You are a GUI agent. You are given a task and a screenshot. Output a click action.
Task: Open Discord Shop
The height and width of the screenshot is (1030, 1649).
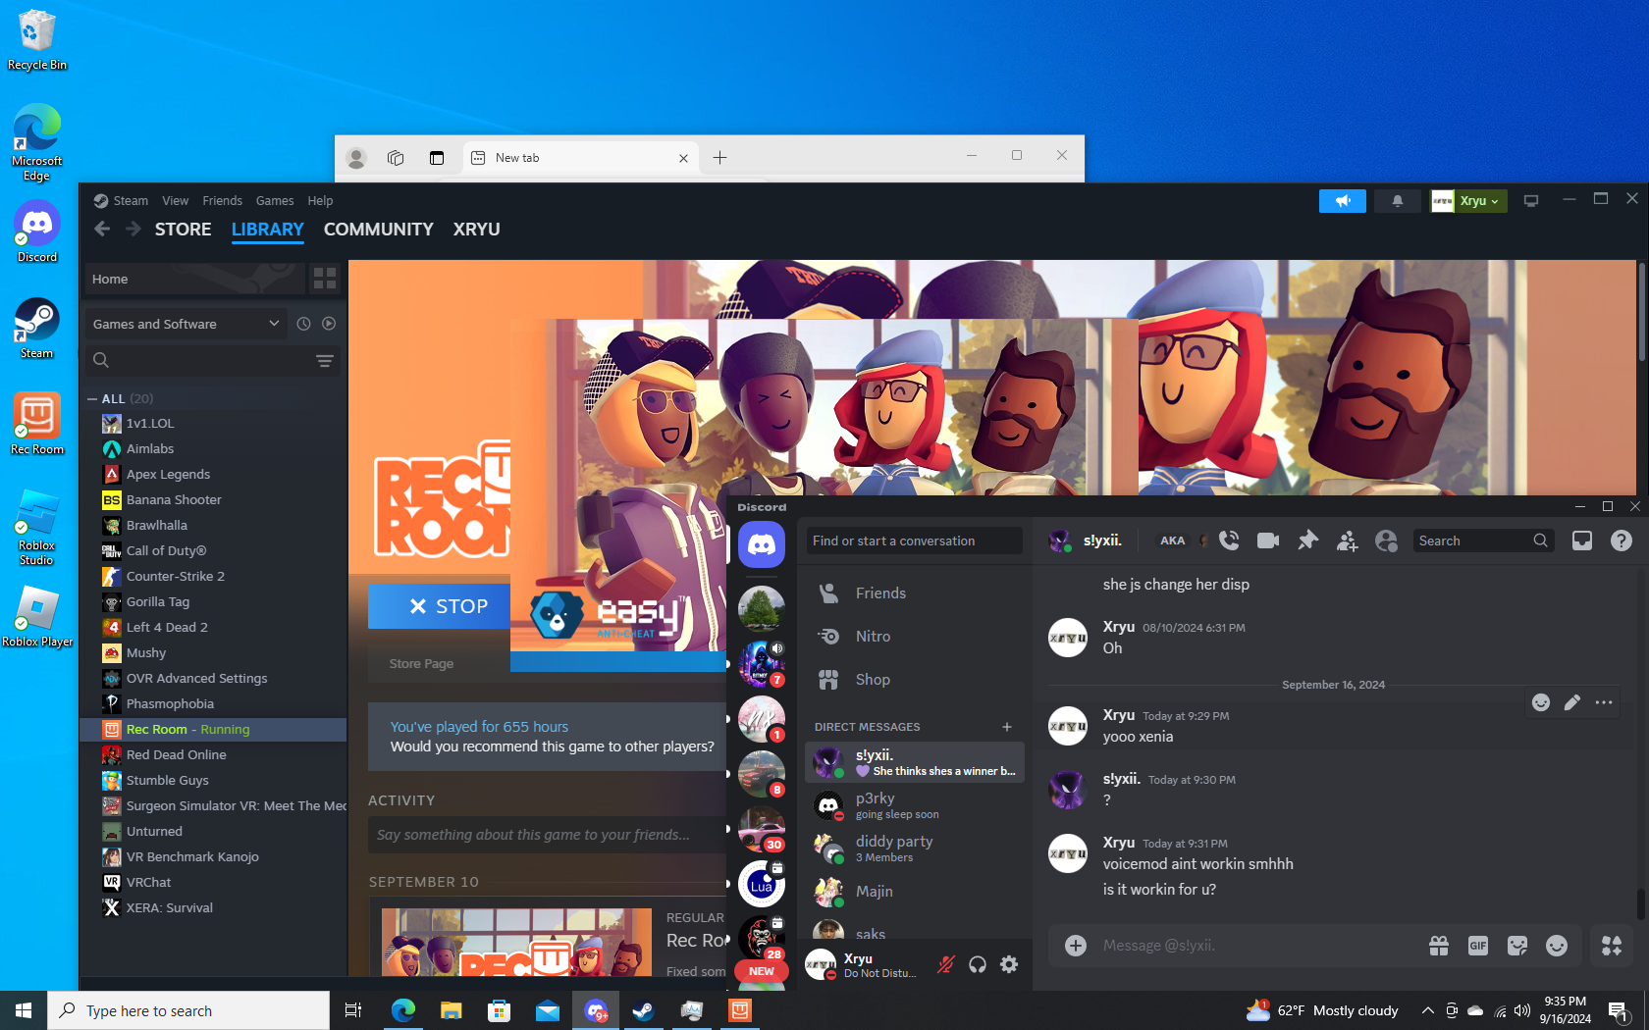coord(915,680)
